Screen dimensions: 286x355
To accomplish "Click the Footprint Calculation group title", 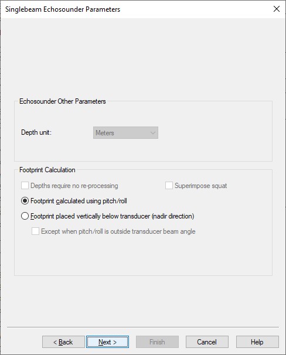I will click(47, 170).
